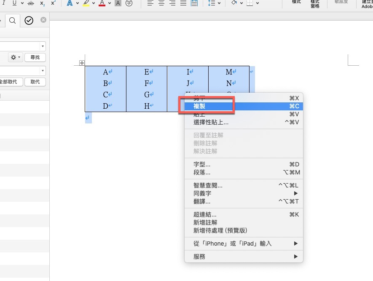The width and height of the screenshot is (373, 281).
Task: Open underline style dropdown arrow
Action: [22, 3]
